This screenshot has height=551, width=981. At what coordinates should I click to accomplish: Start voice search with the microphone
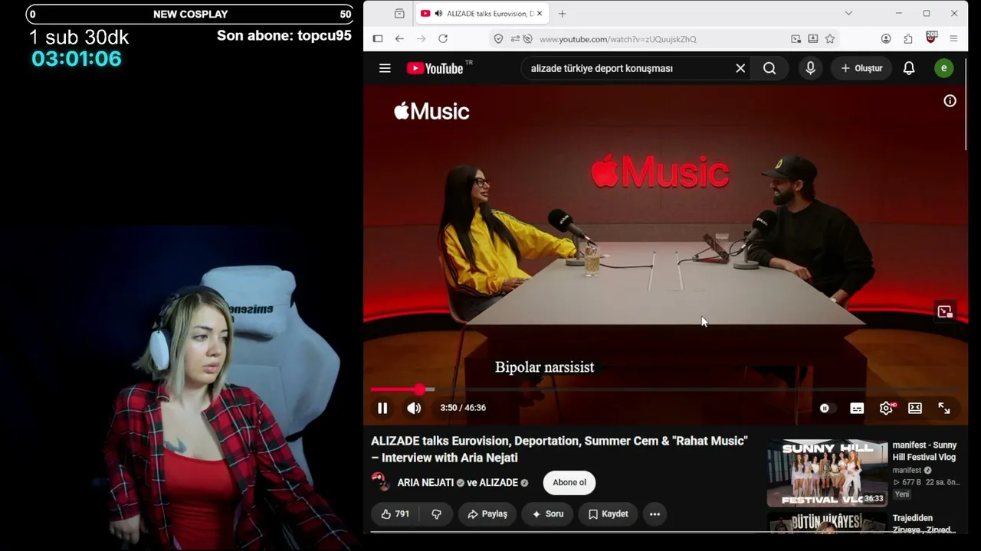pos(810,68)
